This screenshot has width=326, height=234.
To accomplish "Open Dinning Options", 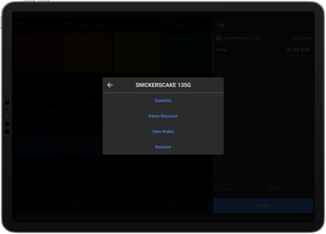I will 188,167.
